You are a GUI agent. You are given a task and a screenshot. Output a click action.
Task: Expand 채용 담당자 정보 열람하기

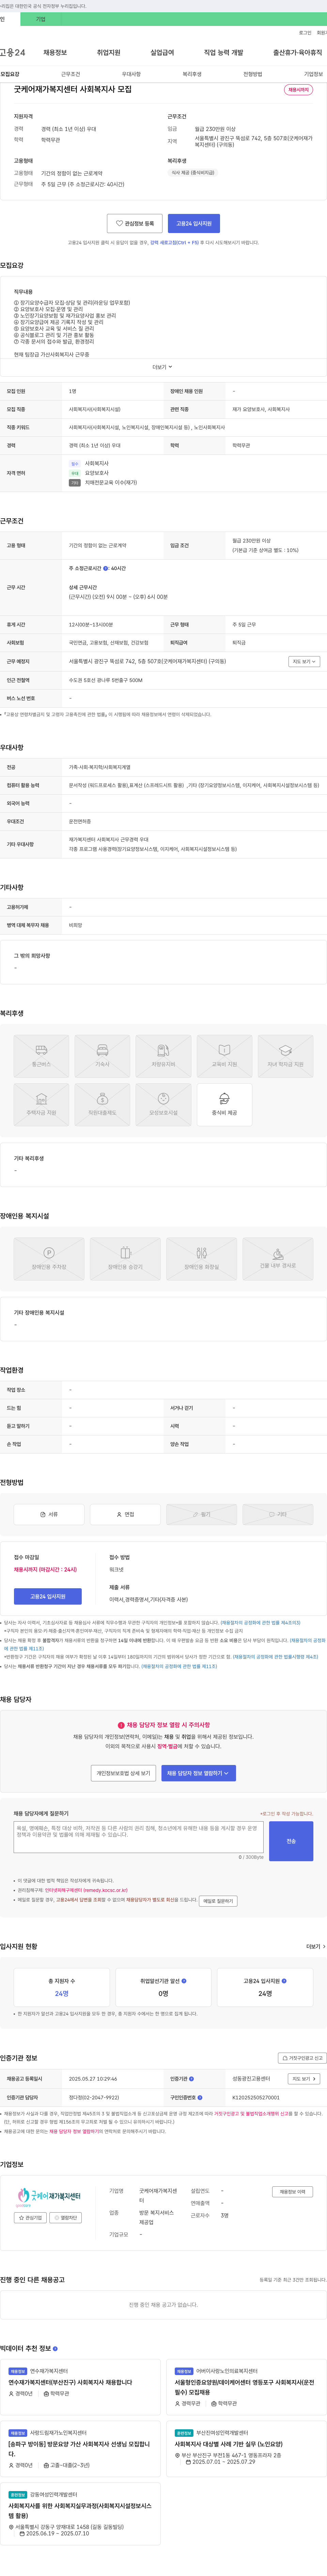point(198,1773)
